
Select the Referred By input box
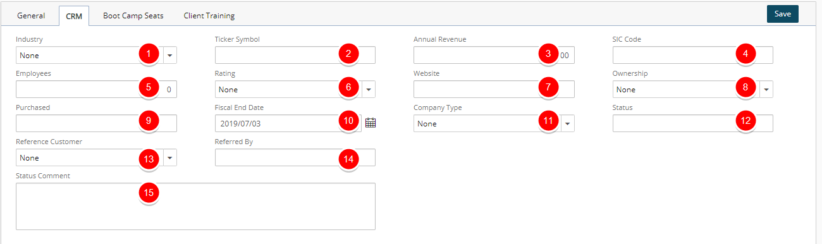pos(295,158)
